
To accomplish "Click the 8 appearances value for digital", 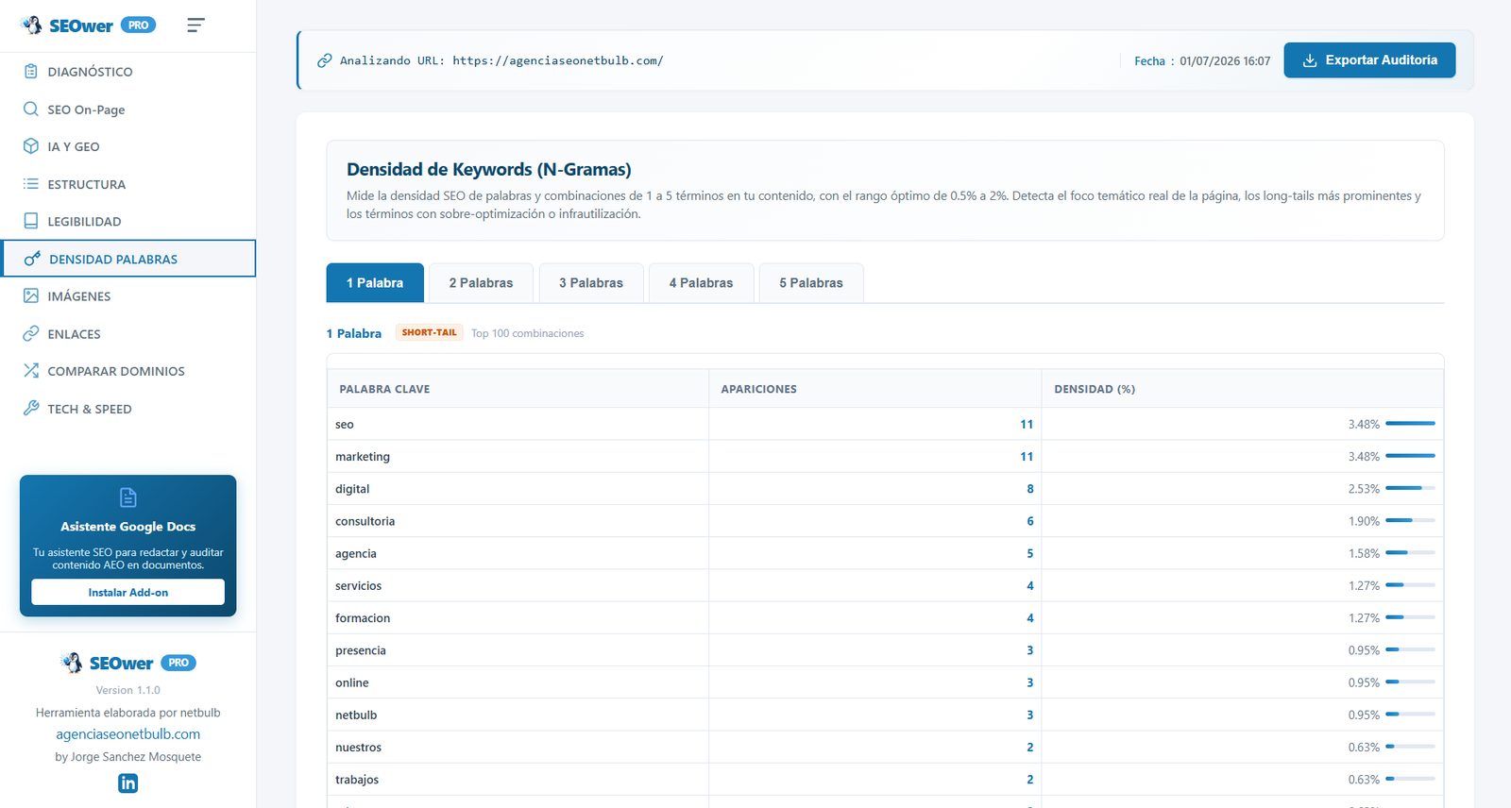I will tap(1030, 489).
